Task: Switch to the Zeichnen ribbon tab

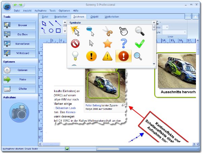Action: pyautogui.click(x=78, y=17)
